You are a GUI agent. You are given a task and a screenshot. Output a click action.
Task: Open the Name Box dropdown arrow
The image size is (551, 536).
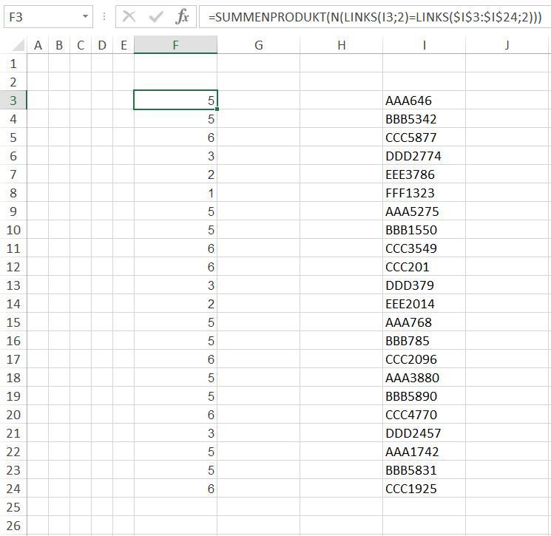click(x=85, y=16)
